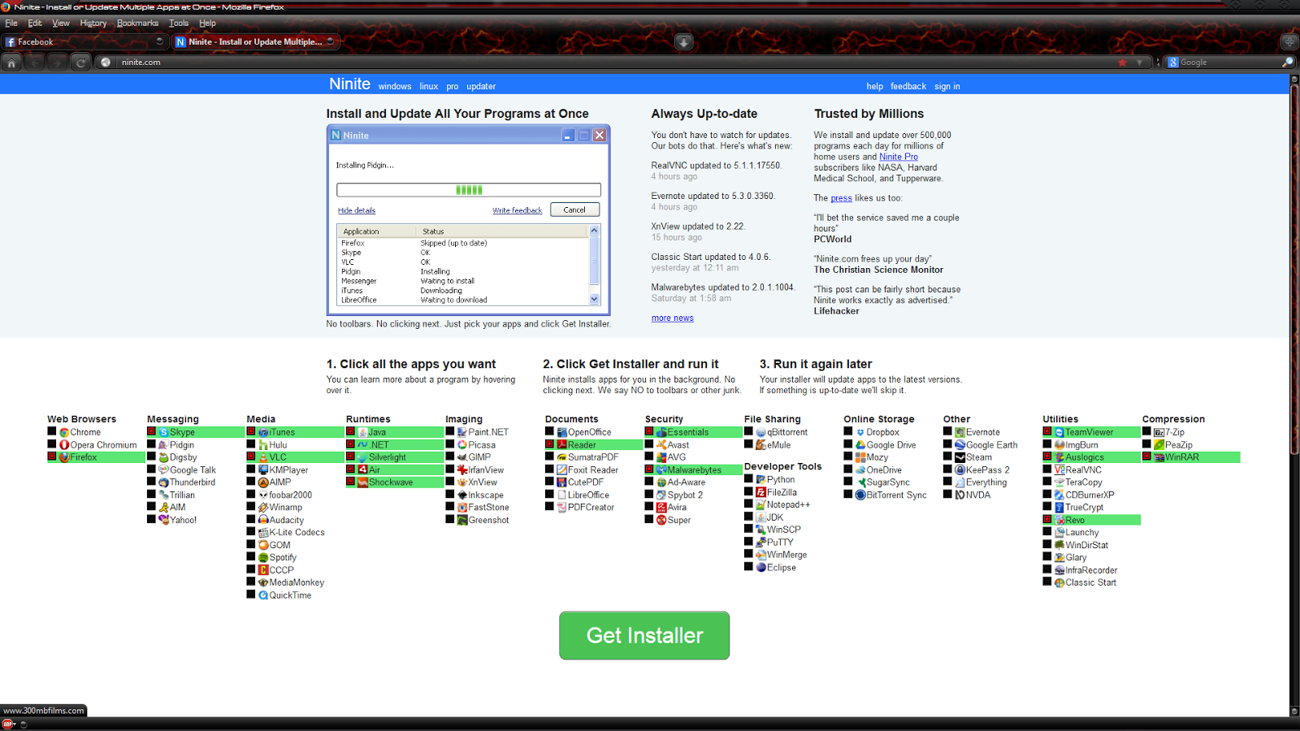
Task: Click the Evernote app icon
Action: pyautogui.click(x=960, y=433)
